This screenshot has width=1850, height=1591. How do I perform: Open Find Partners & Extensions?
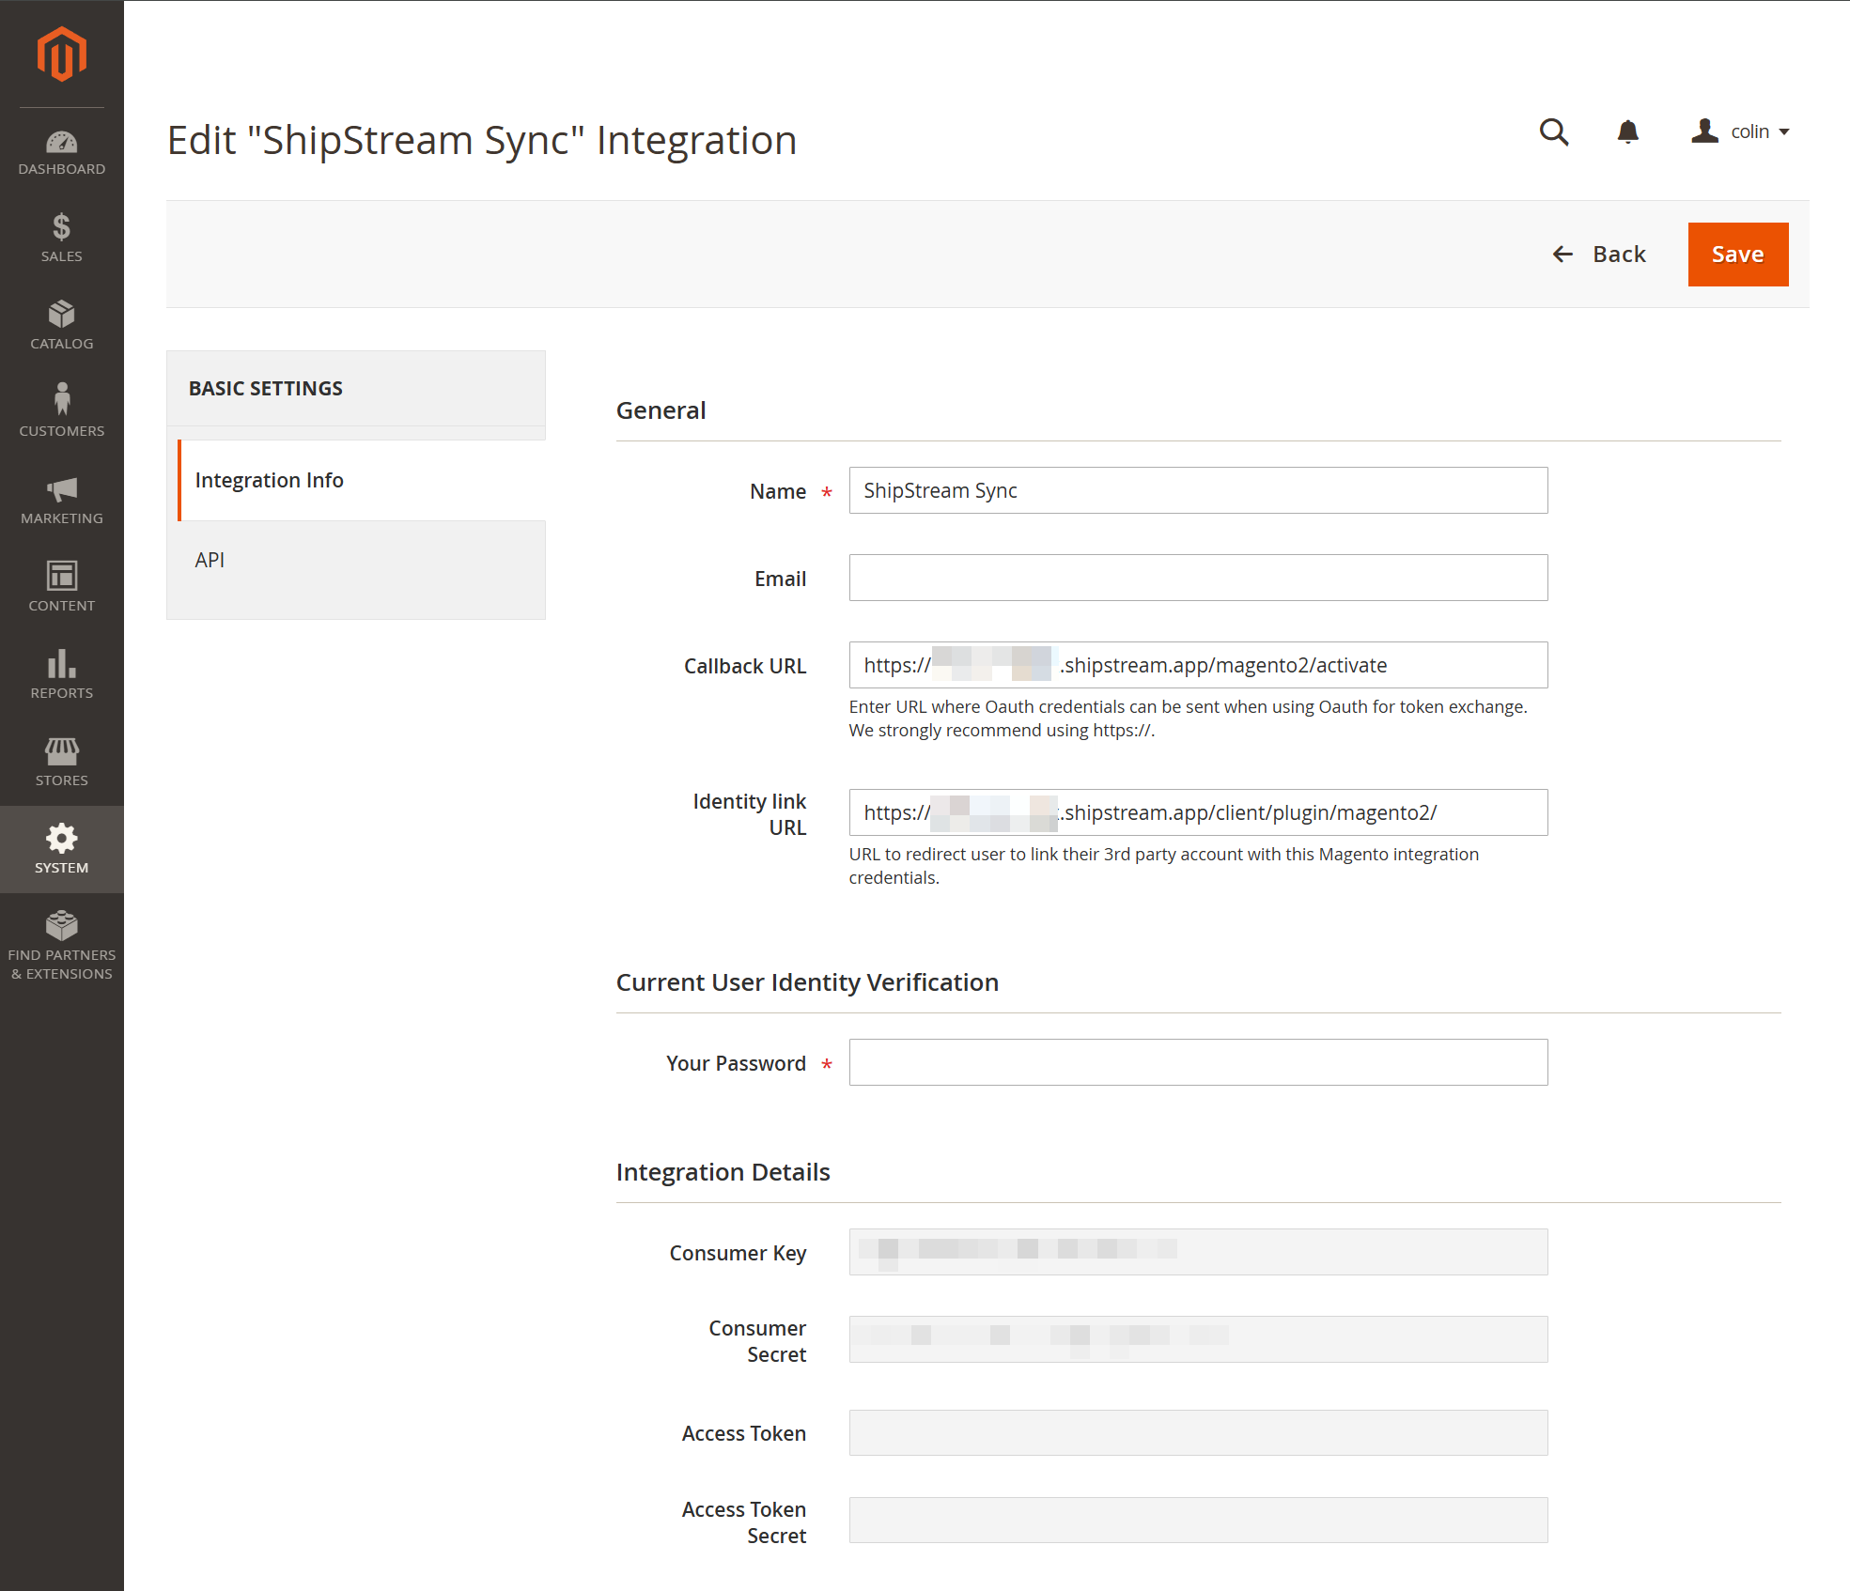[61, 945]
